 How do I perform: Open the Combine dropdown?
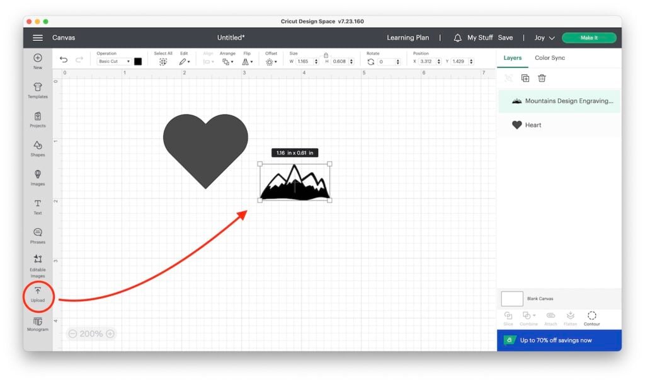(528, 318)
